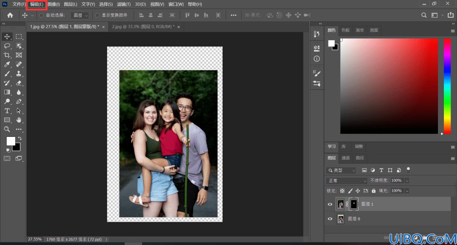Image resolution: width=457 pixels, height=245 pixels.
Task: Hide 图层 1 with eye icon
Action: tap(330, 204)
